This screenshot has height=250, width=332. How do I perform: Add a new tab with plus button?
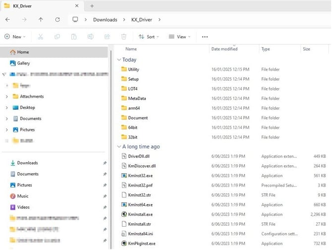coord(92,5)
